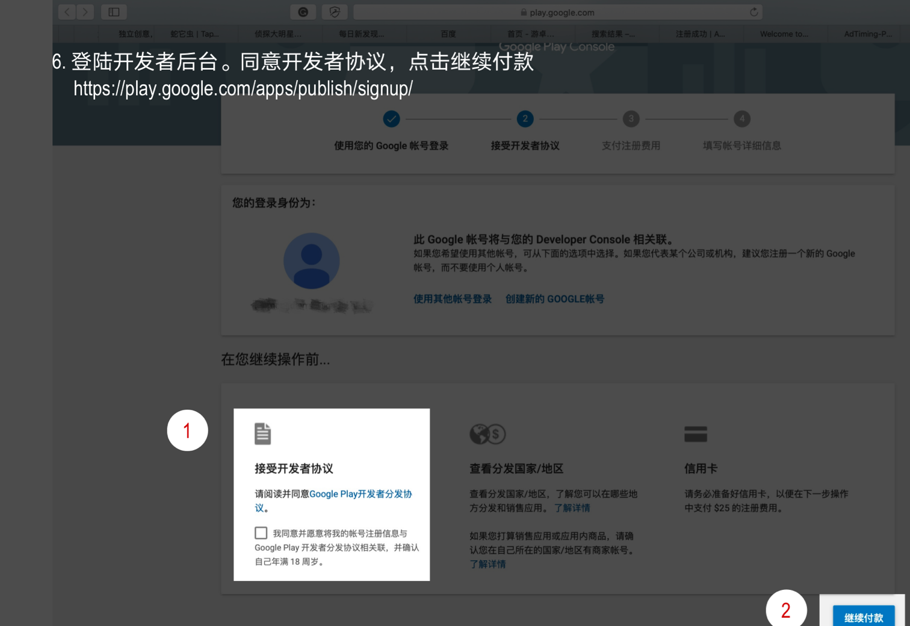This screenshot has height=626, width=910.
Task: Click the Safari back navigation arrow
Action: pyautogui.click(x=67, y=12)
